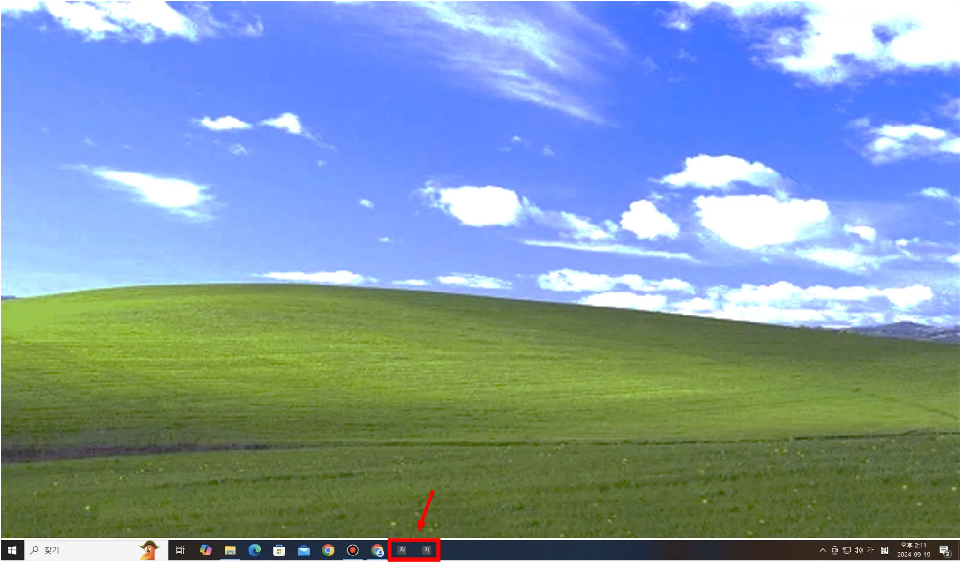Image resolution: width=960 pixels, height=562 pixels.
Task: Open the Mail app
Action: 304,550
